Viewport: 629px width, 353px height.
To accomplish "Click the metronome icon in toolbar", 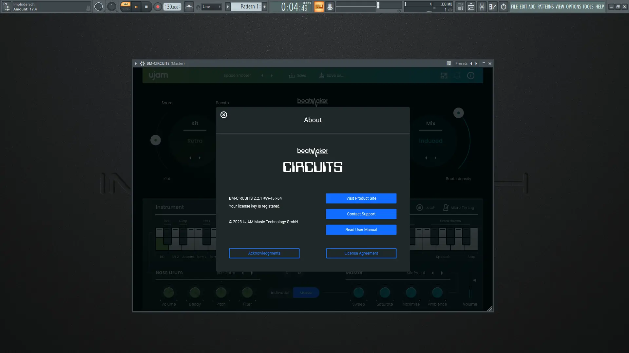I will point(189,7).
